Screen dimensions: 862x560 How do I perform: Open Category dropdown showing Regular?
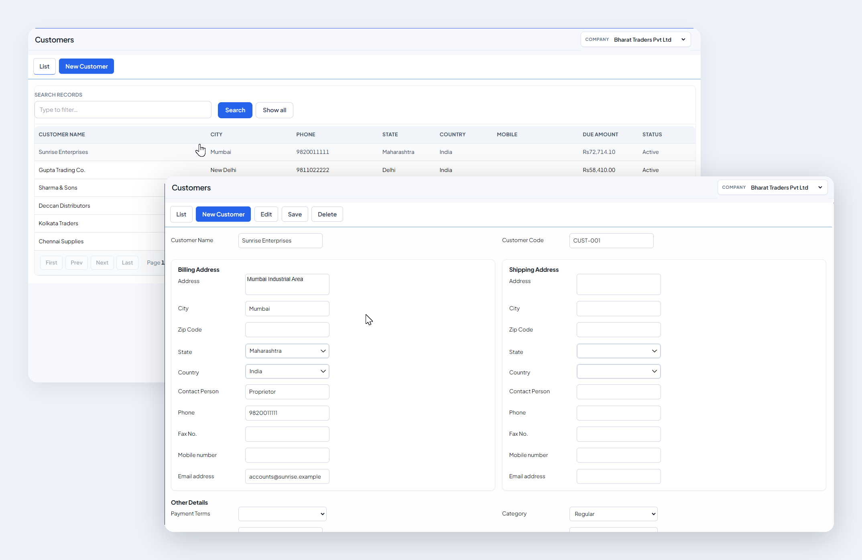coord(614,514)
